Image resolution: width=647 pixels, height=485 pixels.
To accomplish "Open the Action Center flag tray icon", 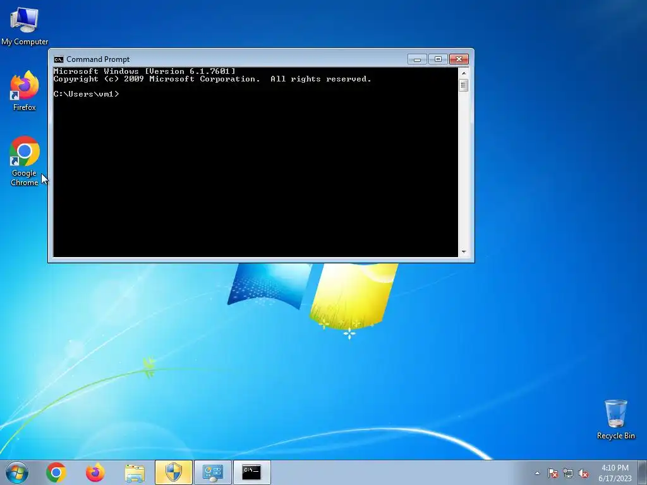I will point(552,473).
